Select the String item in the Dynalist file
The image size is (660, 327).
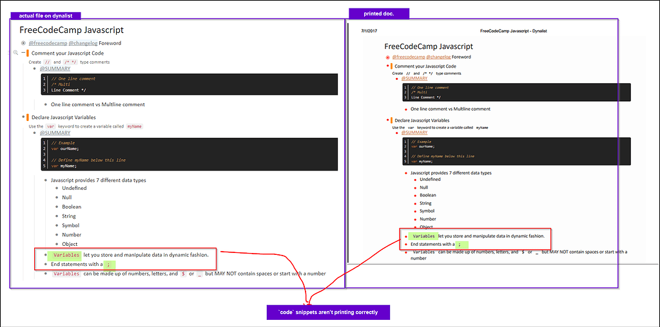pyautogui.click(x=68, y=216)
